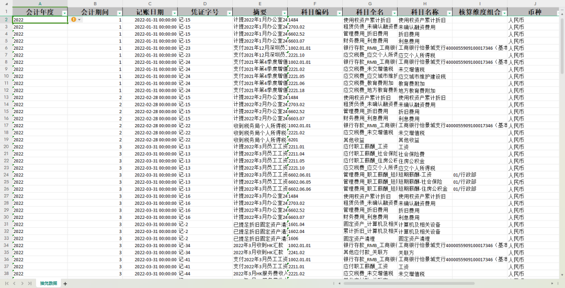Select column A header
Viewport: 565px width, 288px height.
coord(40,3)
